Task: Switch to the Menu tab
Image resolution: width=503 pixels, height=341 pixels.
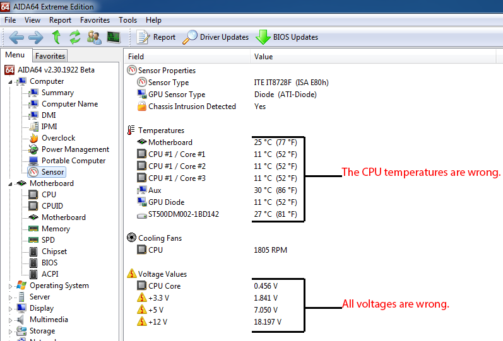Action: coord(15,55)
